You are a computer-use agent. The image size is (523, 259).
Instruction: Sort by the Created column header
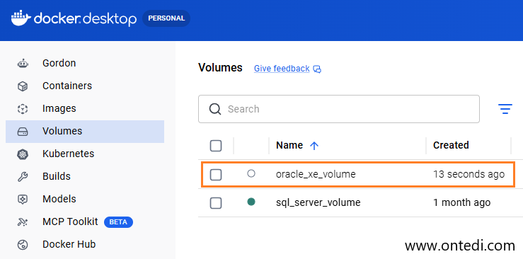click(x=451, y=145)
